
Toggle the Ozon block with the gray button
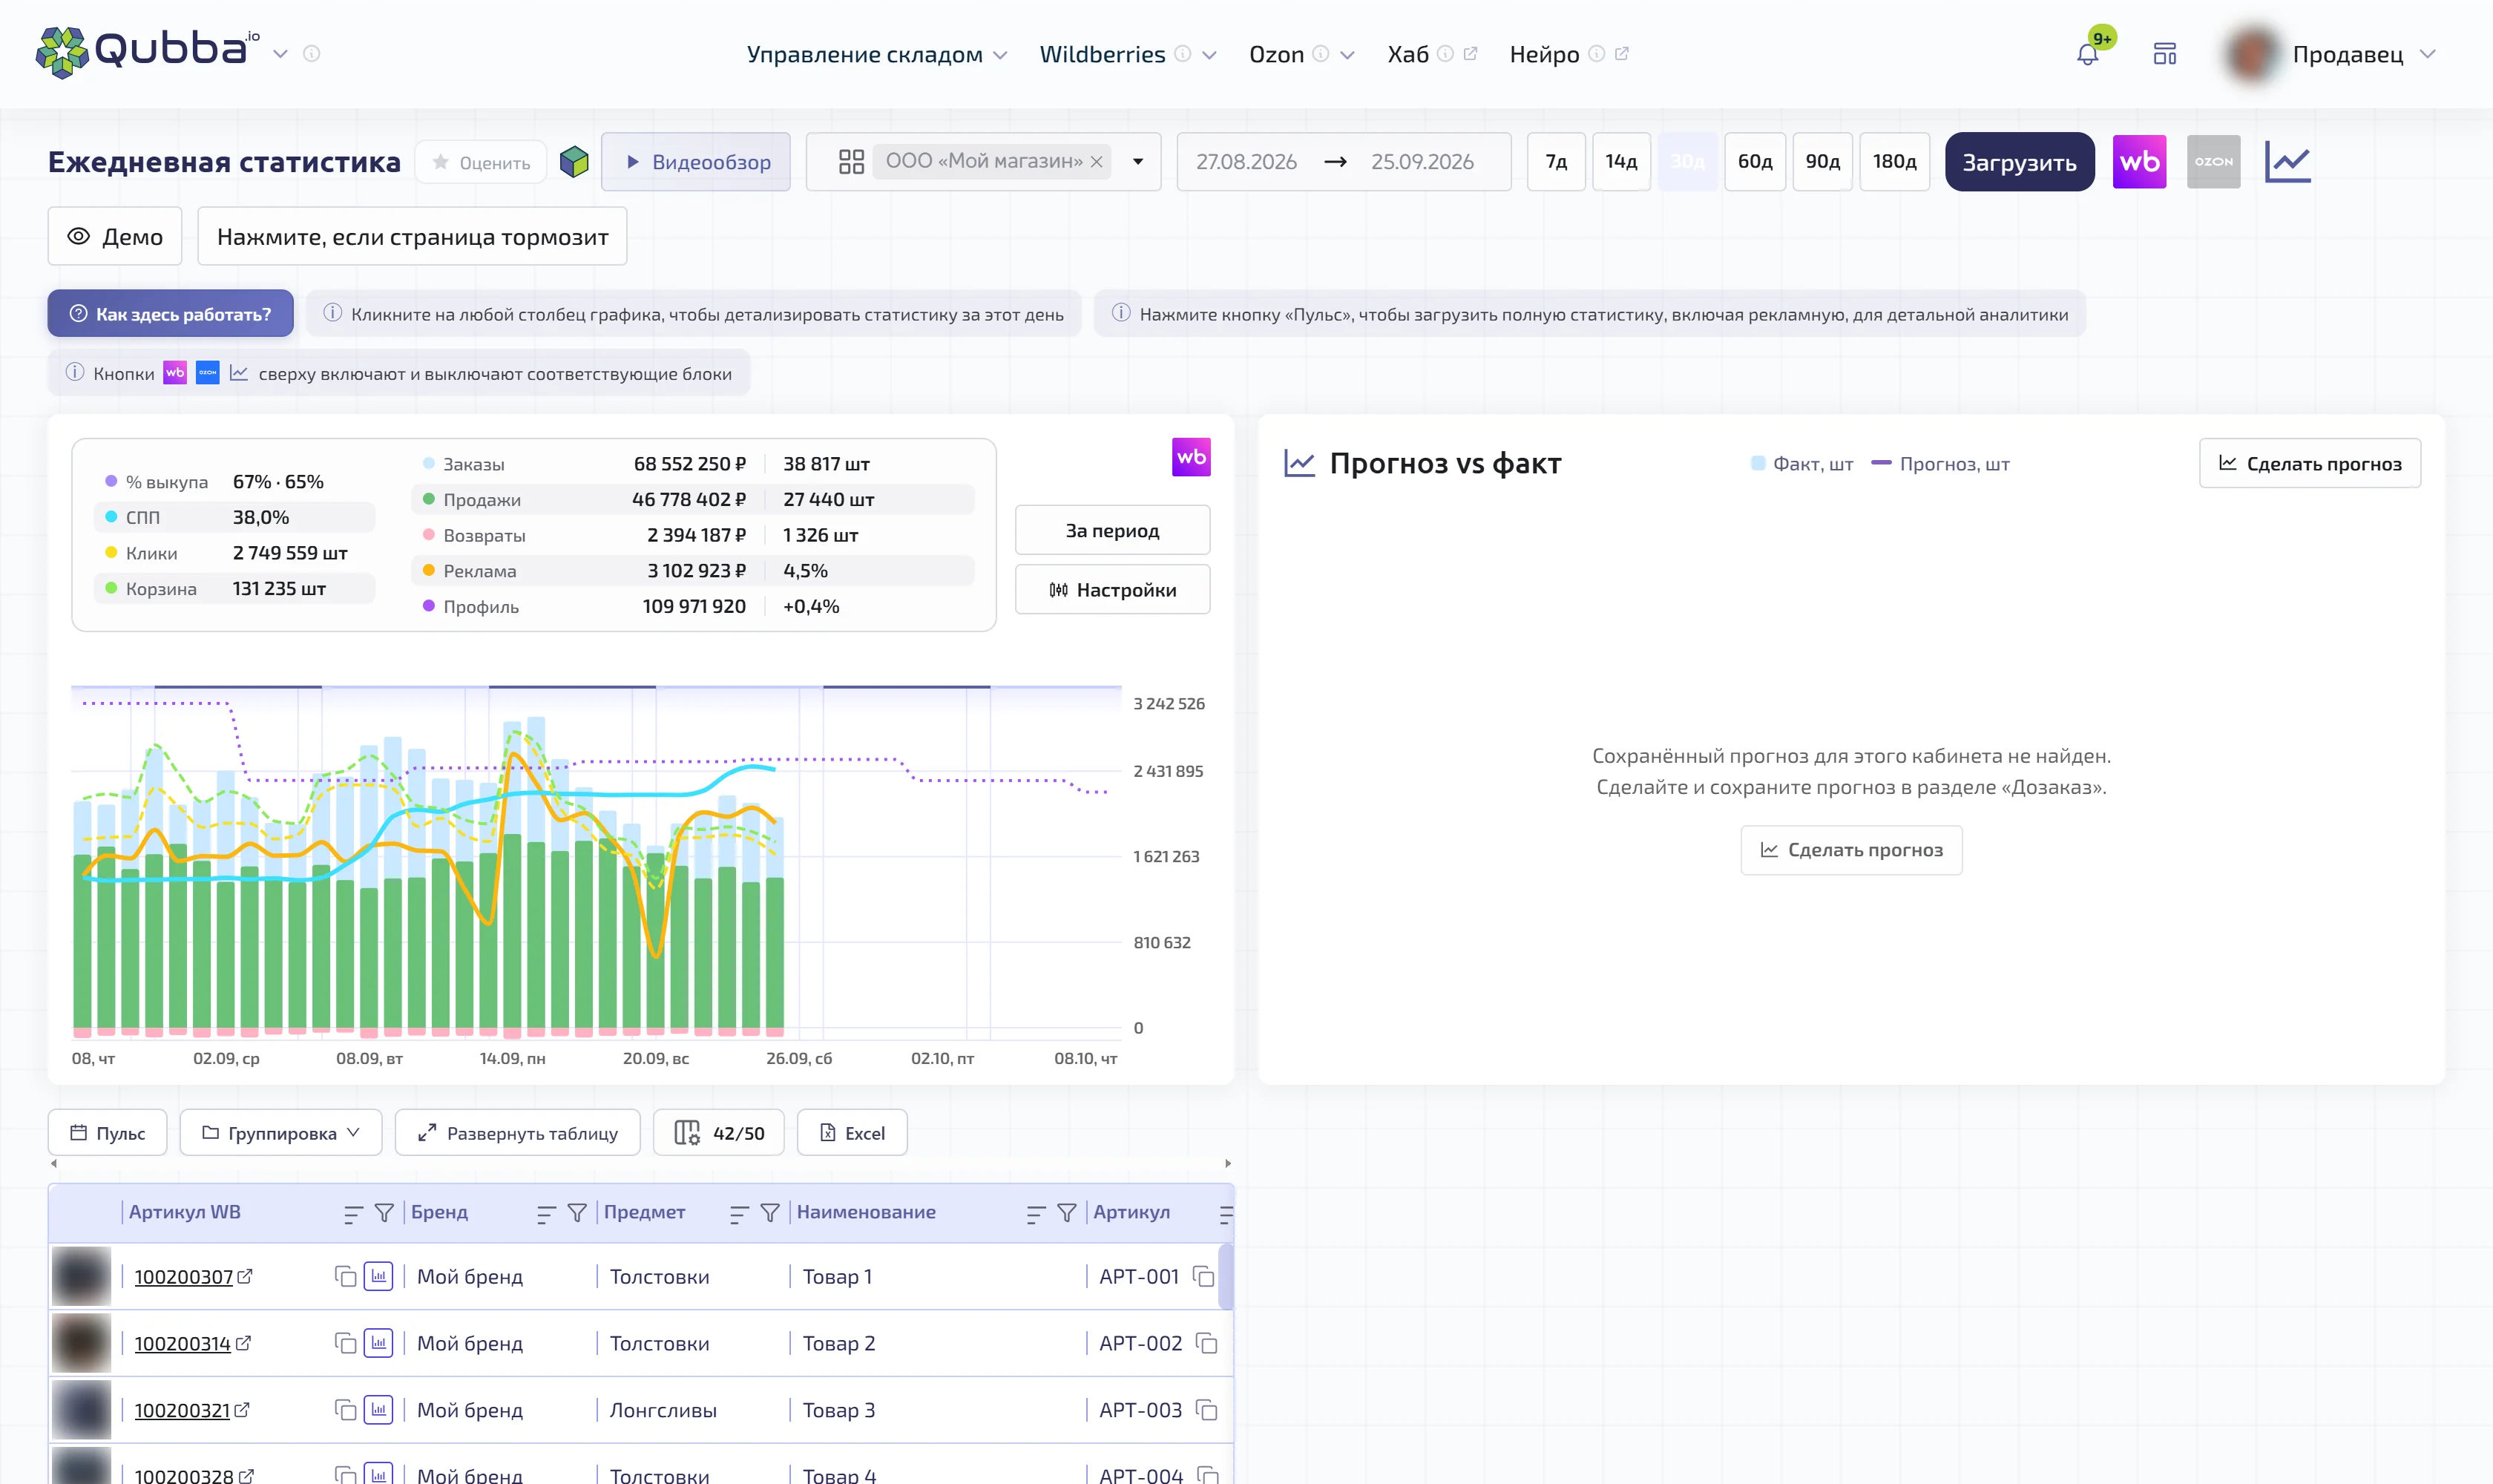point(2213,162)
